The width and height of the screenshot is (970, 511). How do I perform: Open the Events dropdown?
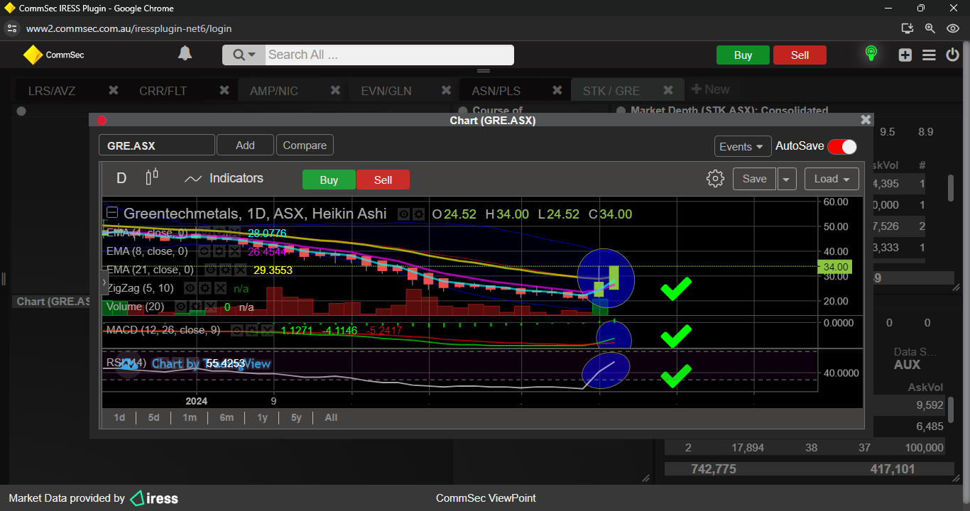pos(742,146)
